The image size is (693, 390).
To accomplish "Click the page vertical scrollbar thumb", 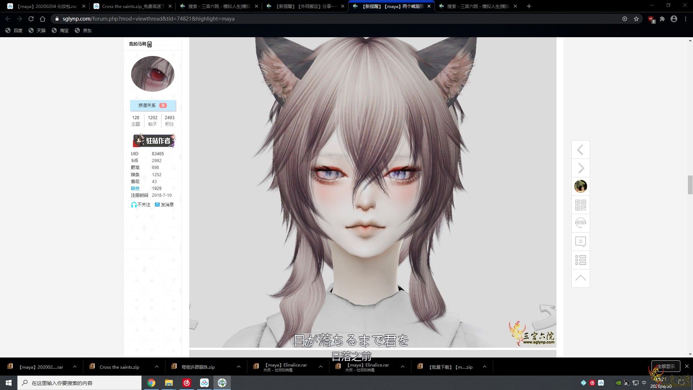I will pos(690,185).
